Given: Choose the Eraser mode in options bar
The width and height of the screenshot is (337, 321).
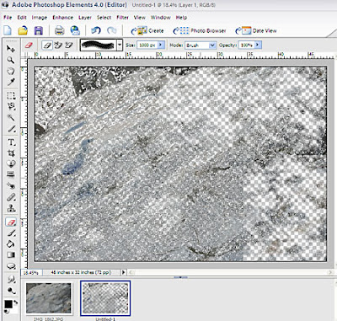Looking at the screenshot, I should [47, 45].
